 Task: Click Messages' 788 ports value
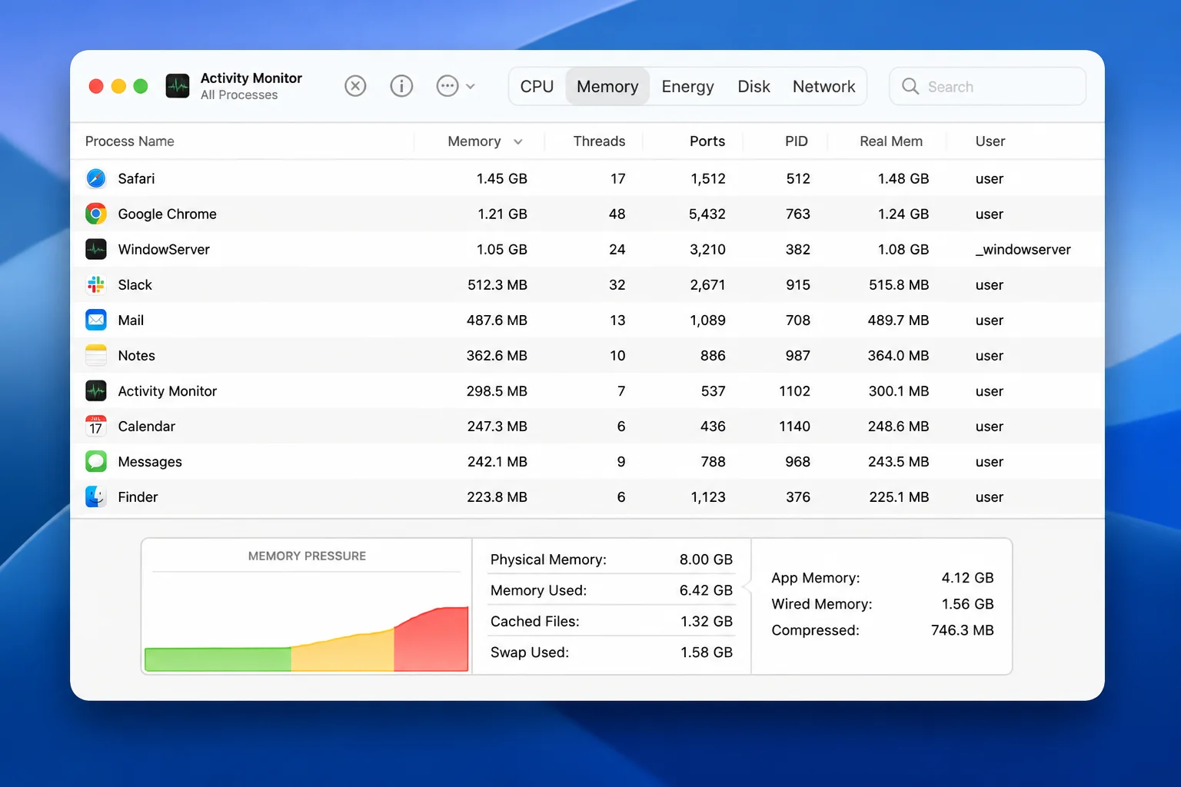714,461
